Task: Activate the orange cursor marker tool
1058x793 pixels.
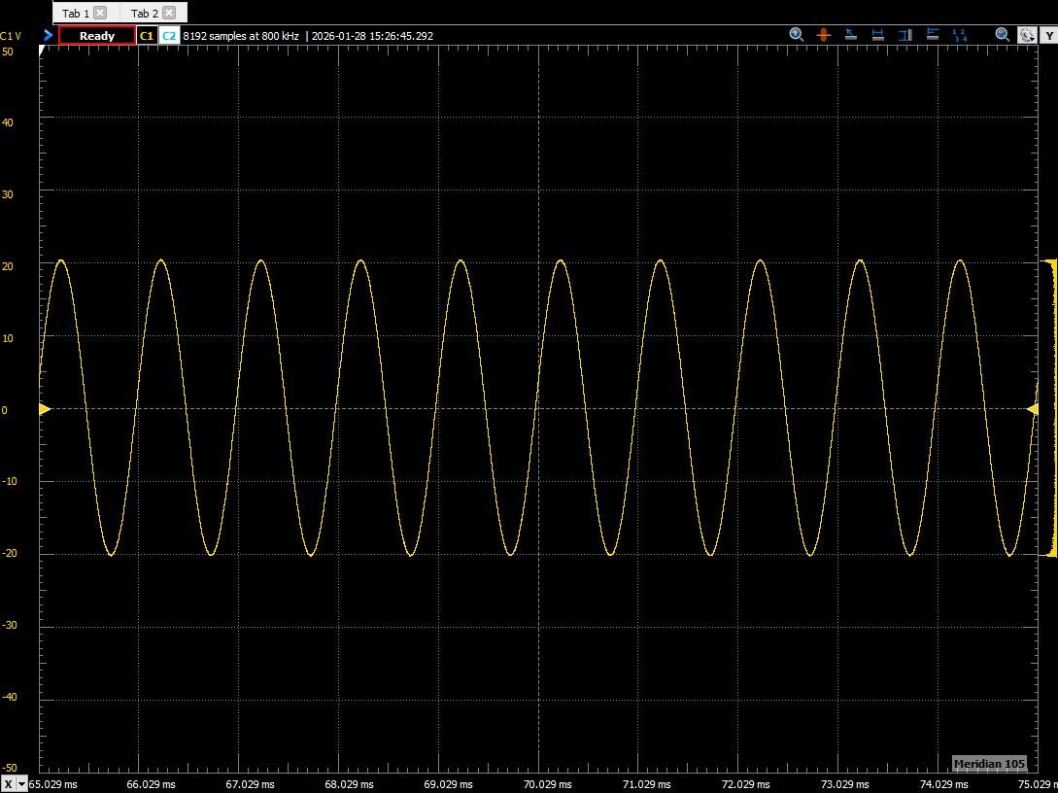Action: 823,34
